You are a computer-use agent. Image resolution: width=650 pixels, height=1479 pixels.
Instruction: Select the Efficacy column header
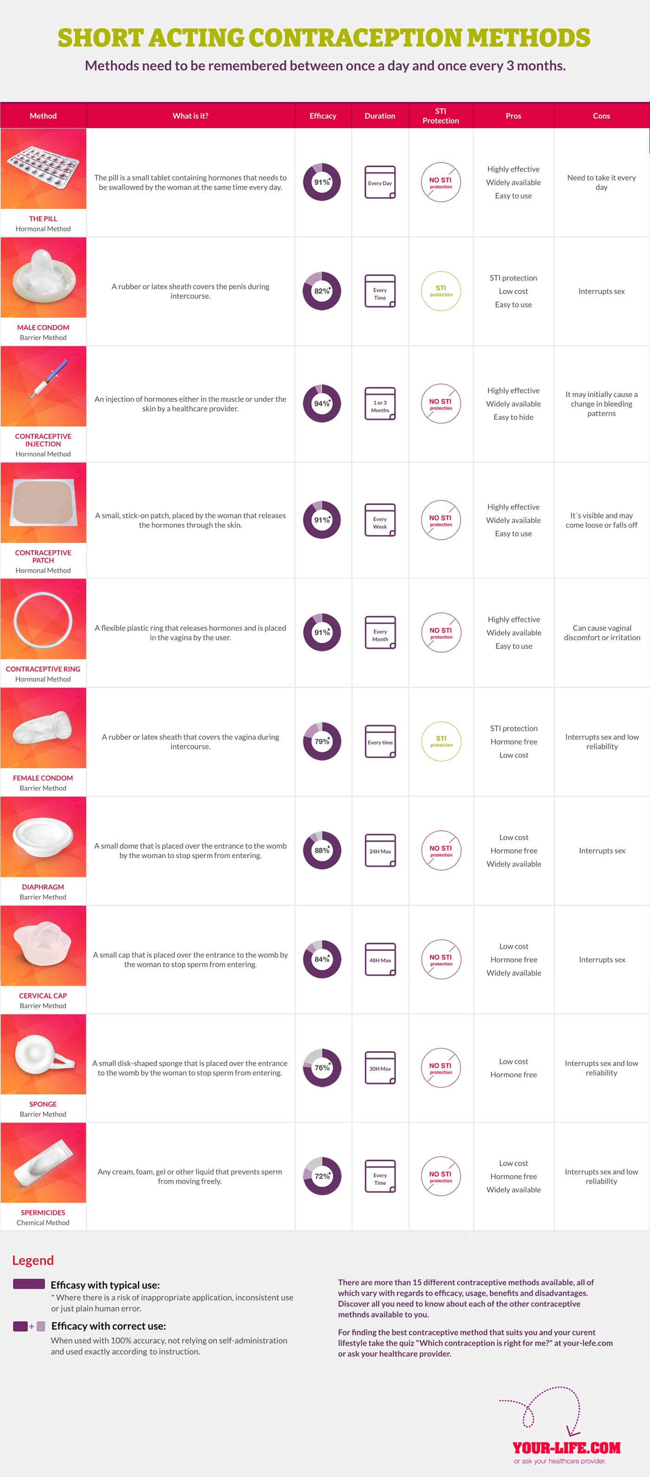323,116
